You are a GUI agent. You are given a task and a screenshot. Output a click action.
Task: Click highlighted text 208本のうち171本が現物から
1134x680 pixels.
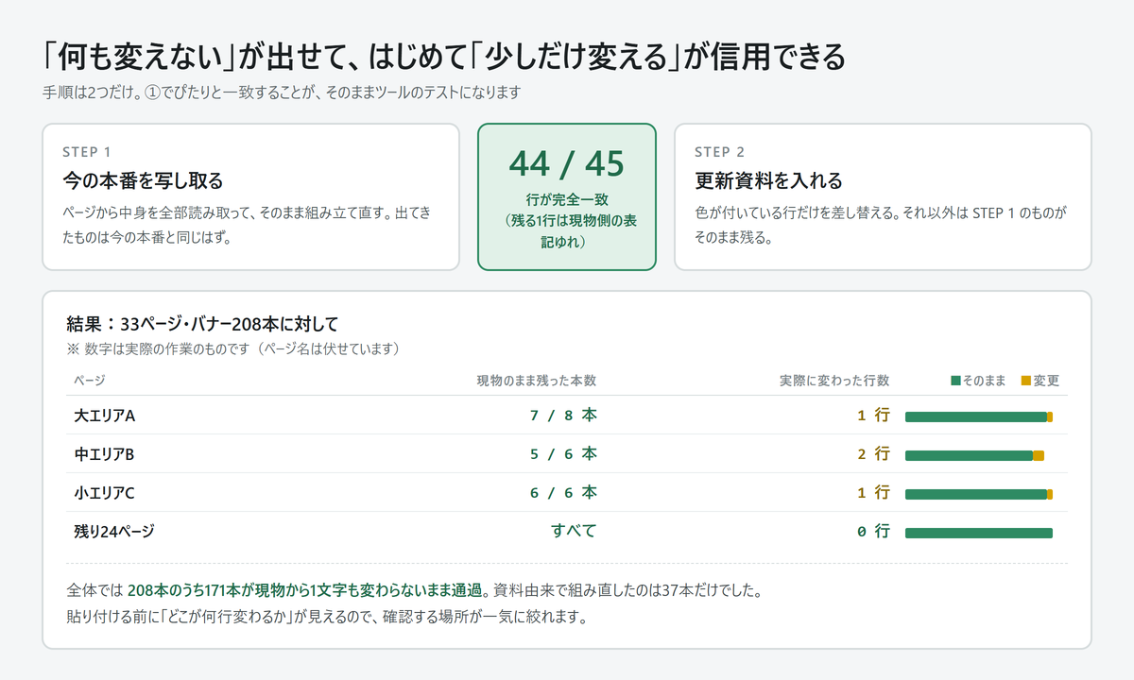click(306, 591)
